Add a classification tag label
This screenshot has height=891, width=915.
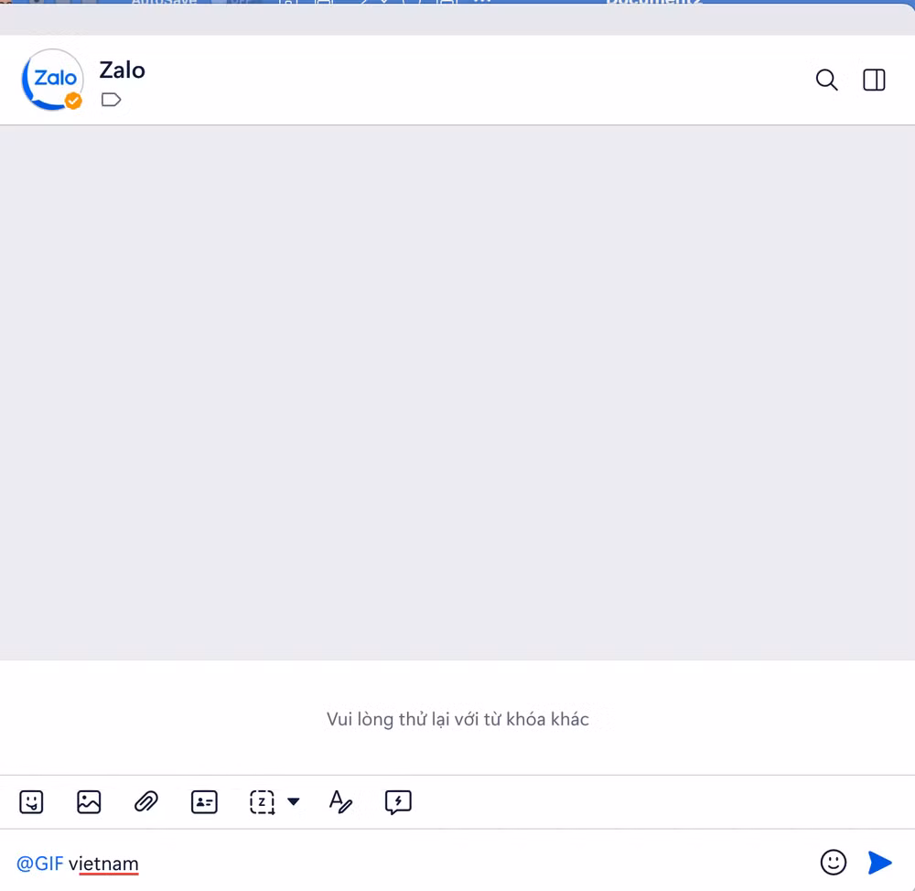pyautogui.click(x=111, y=100)
